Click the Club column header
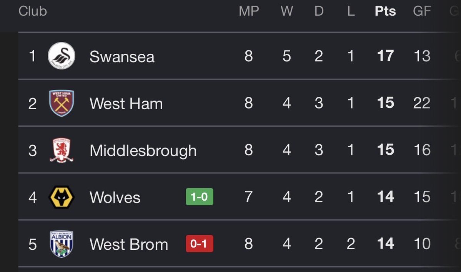 (x=33, y=11)
